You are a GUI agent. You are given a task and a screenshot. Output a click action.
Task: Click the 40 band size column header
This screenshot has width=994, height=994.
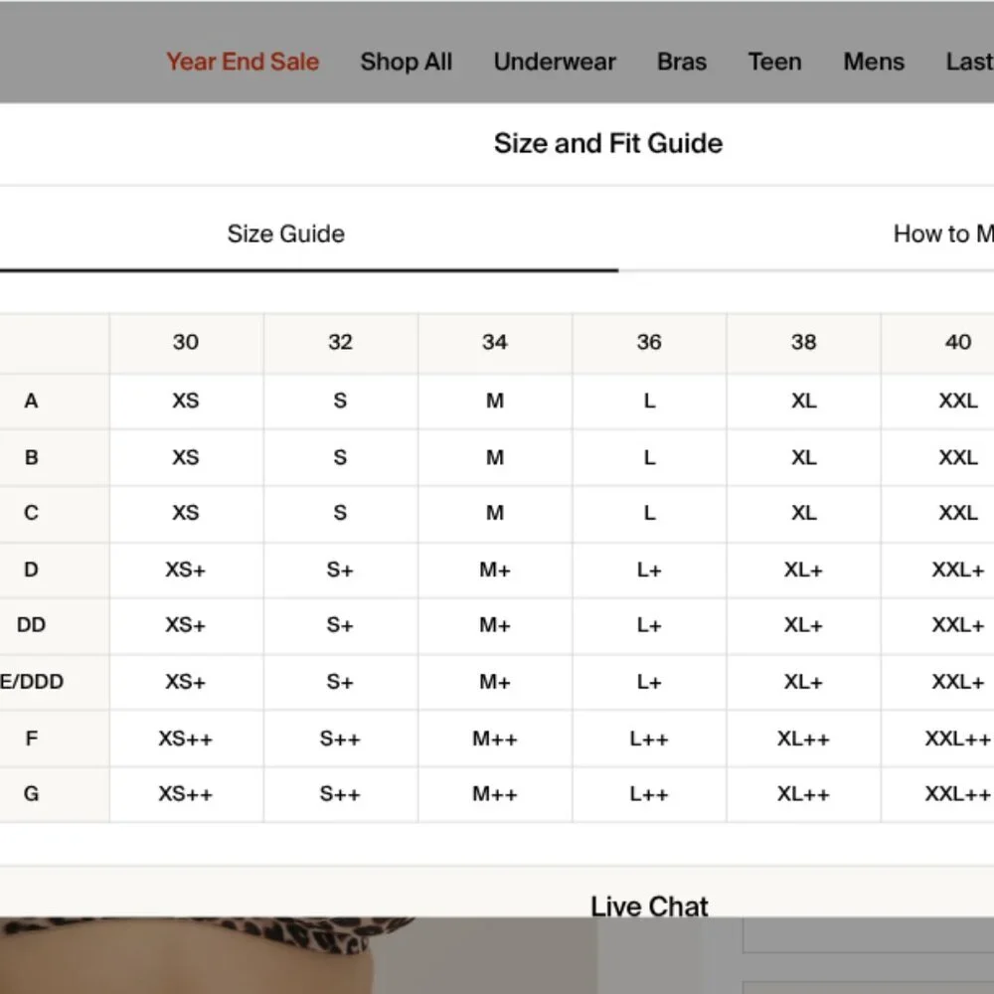tap(938, 342)
